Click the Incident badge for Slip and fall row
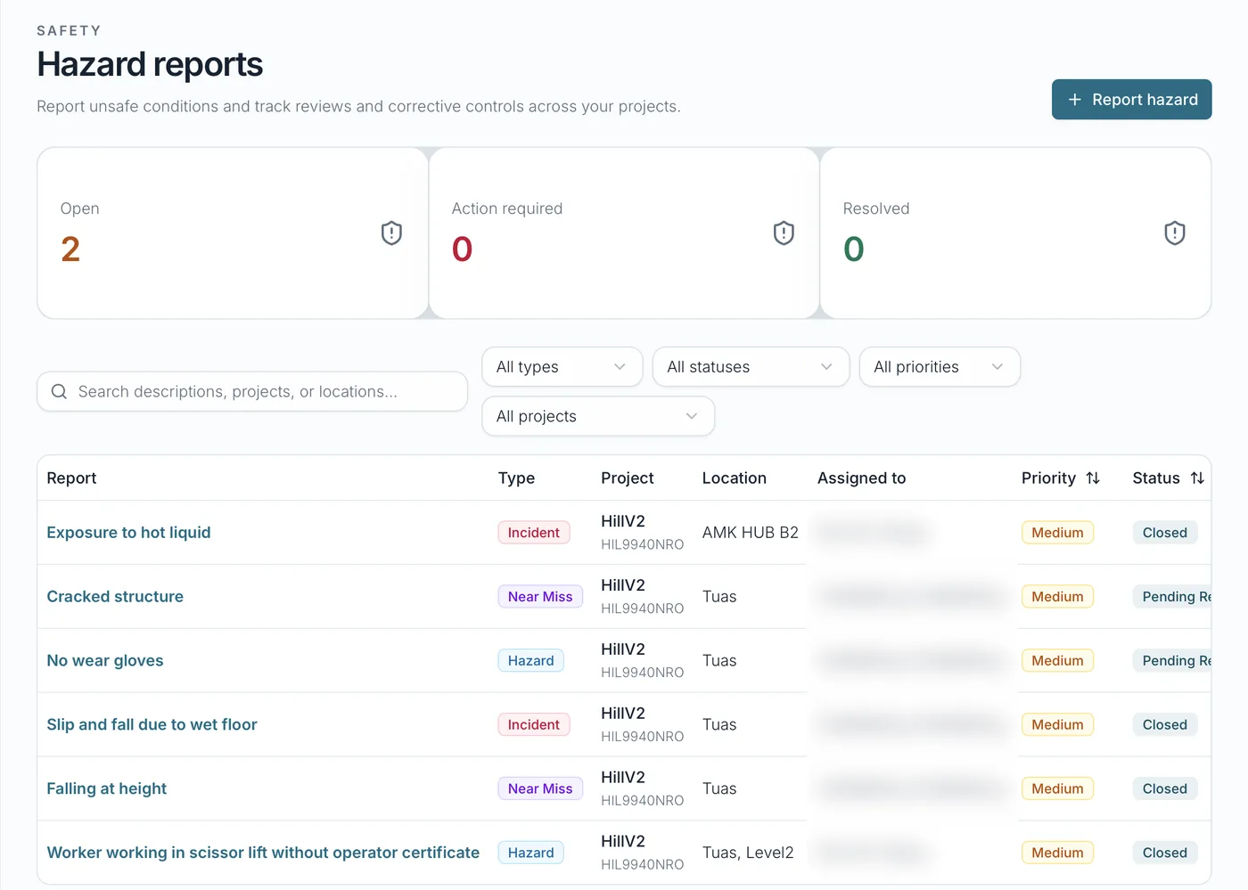Viewport: 1248px width, 890px height. [534, 725]
